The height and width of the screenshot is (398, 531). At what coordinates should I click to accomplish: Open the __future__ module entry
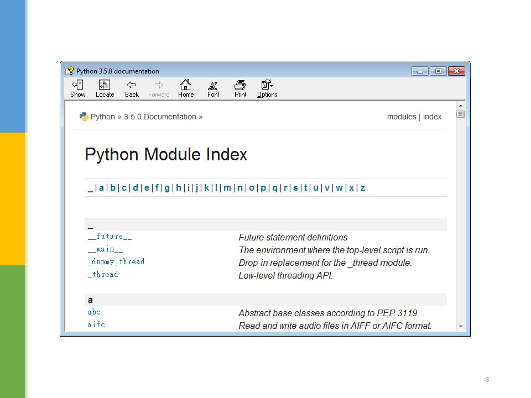(110, 237)
